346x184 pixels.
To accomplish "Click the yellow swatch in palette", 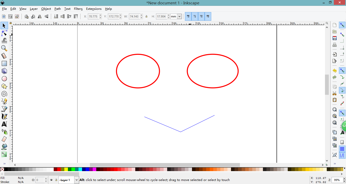I will tap(66, 169).
